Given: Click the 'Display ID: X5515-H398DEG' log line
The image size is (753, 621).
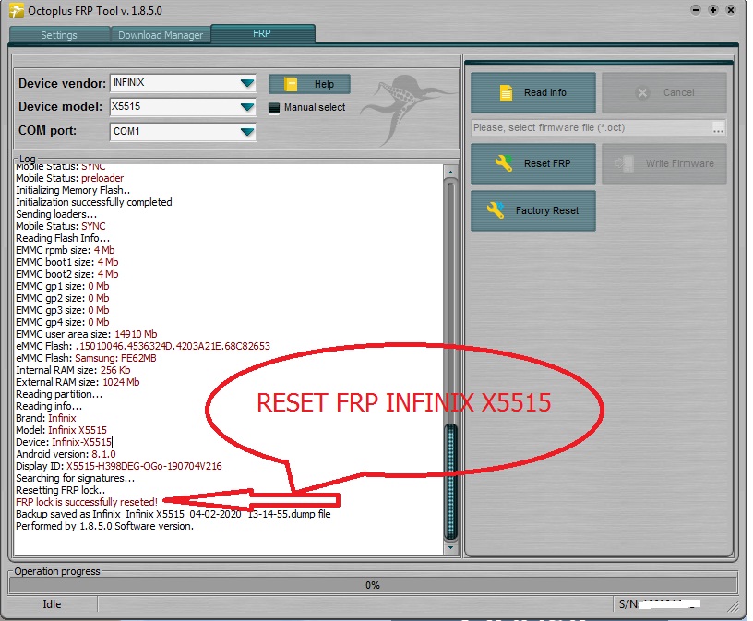Looking at the screenshot, I should (x=119, y=466).
